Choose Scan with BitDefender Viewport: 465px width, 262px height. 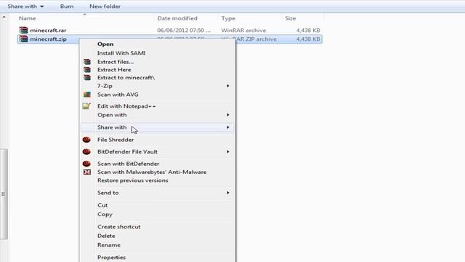pyautogui.click(x=128, y=164)
